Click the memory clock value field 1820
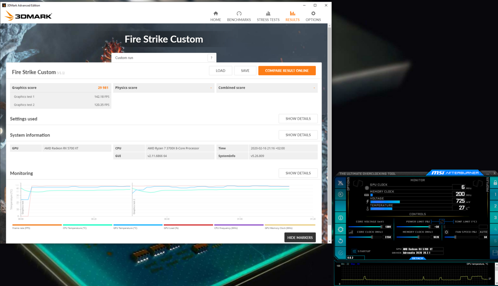Image resolution: width=498 pixels, height=286 pixels. point(436,237)
